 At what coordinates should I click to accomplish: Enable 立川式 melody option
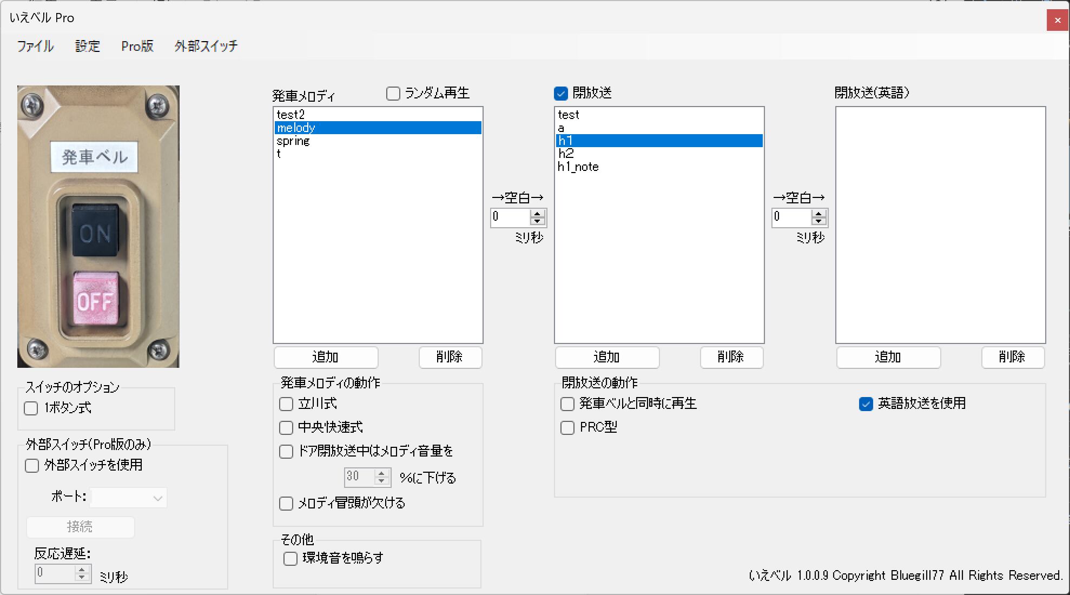coord(286,404)
